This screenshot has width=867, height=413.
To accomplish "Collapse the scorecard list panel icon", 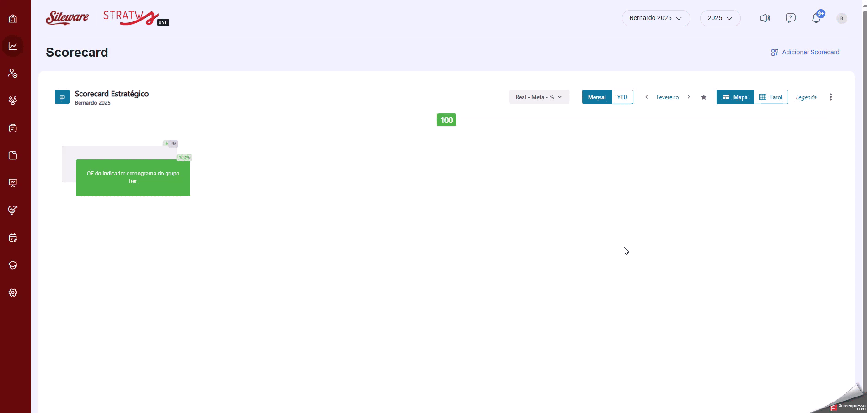I will 62,97.
